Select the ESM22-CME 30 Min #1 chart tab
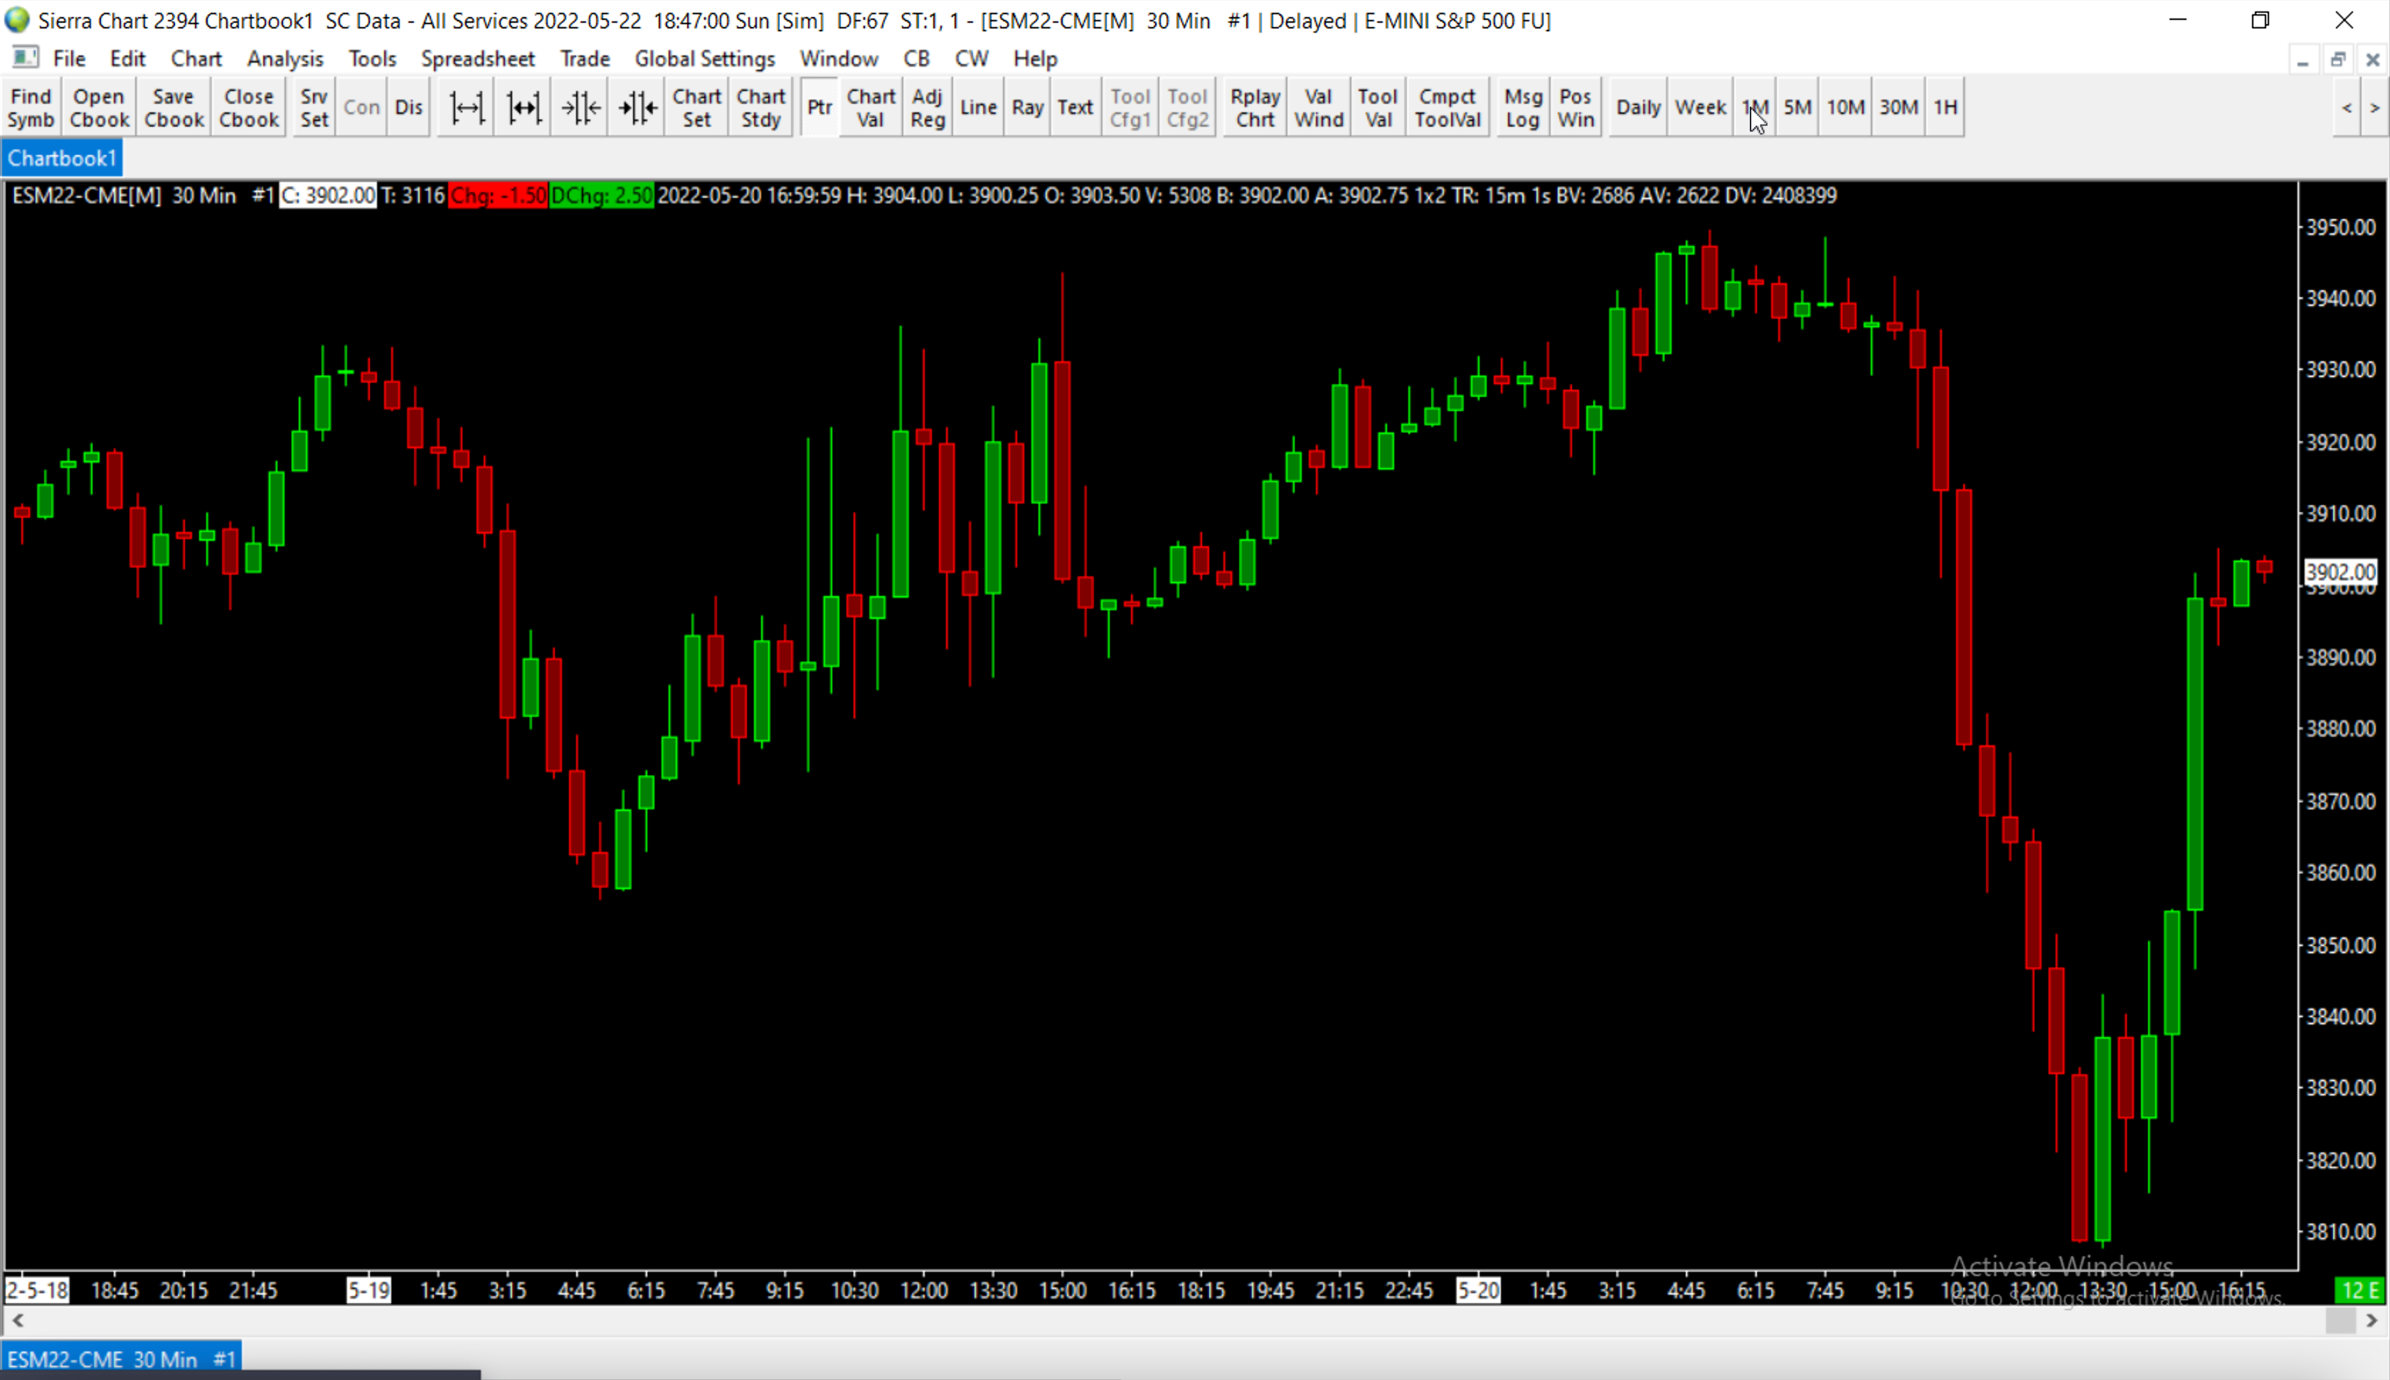 [122, 1358]
